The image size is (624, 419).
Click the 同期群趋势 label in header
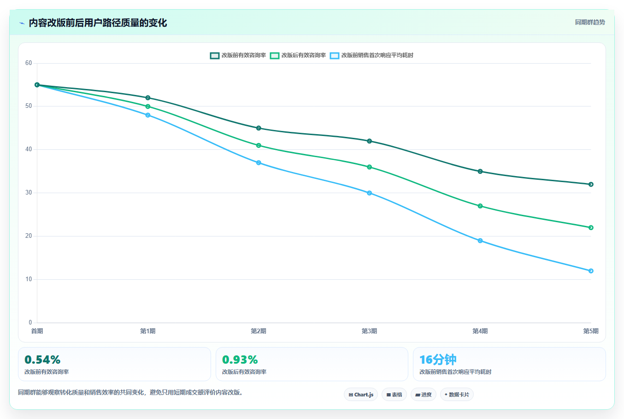590,22
